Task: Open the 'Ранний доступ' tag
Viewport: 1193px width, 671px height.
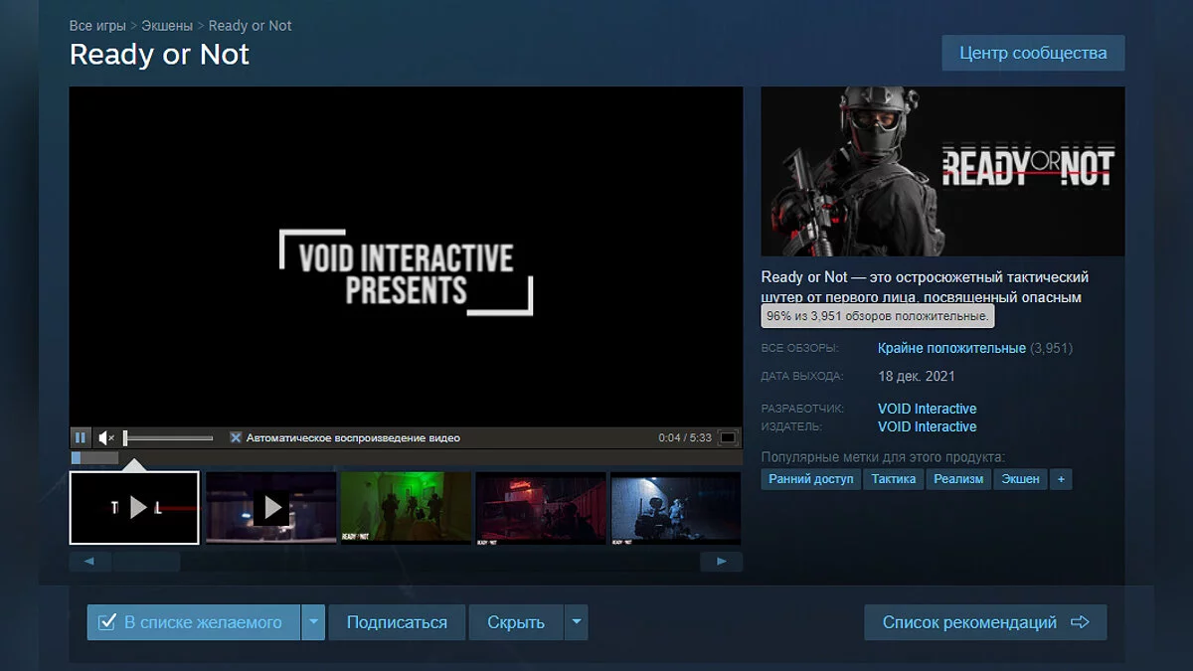Action: [811, 479]
